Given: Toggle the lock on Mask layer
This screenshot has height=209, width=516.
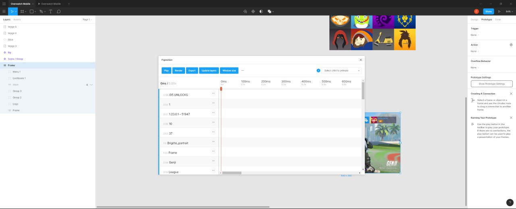Looking at the screenshot, I should click(87, 84).
